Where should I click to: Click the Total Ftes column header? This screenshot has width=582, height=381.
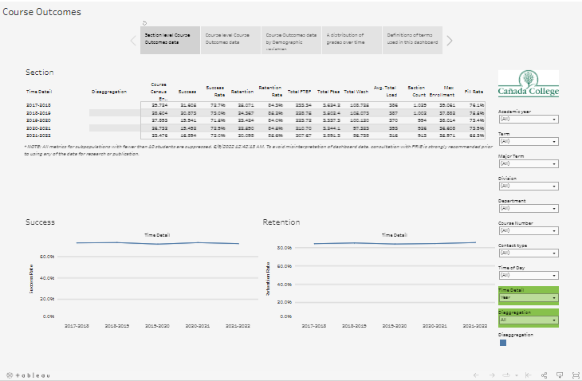[328, 92]
